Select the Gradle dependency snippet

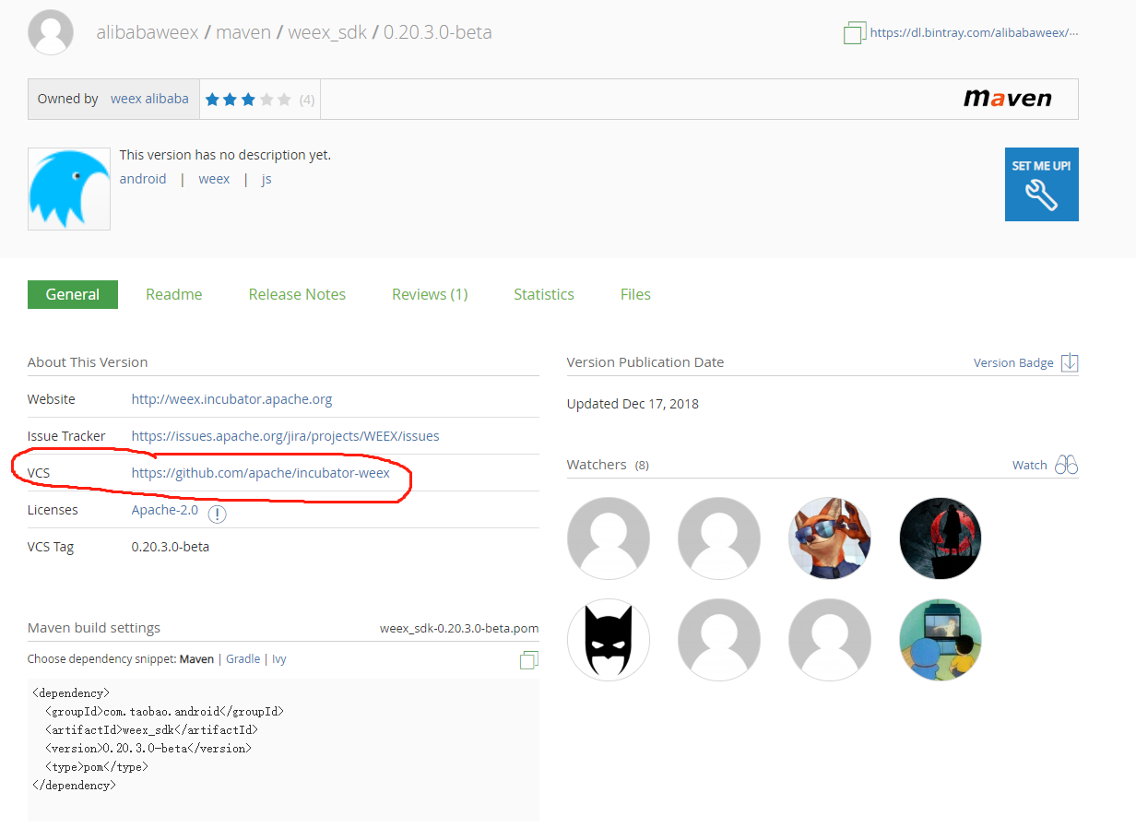(243, 659)
